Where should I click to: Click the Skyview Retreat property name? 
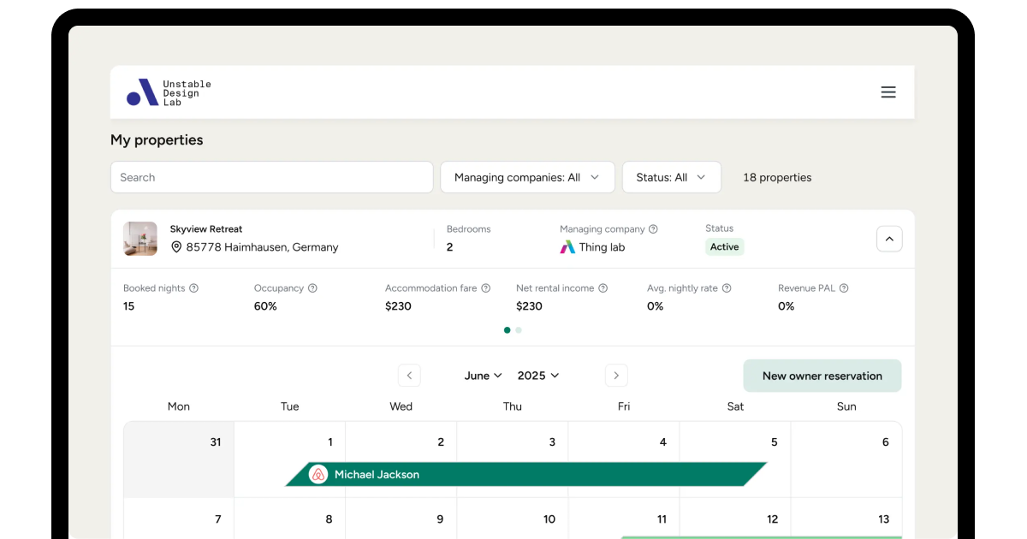coord(206,229)
